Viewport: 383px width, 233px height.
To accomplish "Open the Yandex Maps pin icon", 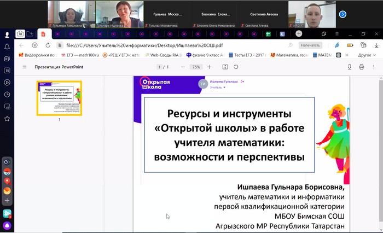I will click(7, 181).
